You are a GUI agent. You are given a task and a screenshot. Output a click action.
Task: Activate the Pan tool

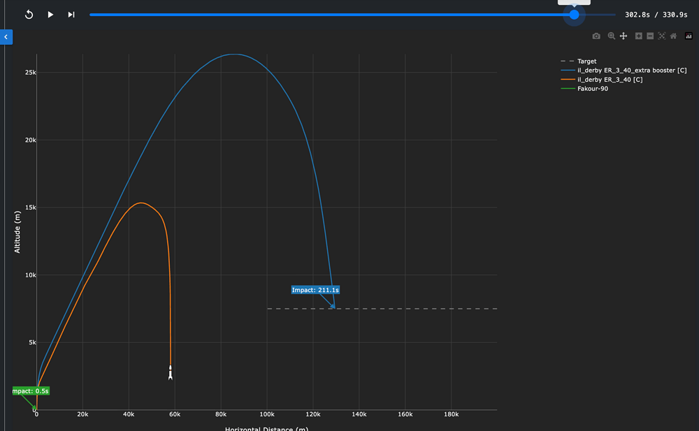point(624,36)
